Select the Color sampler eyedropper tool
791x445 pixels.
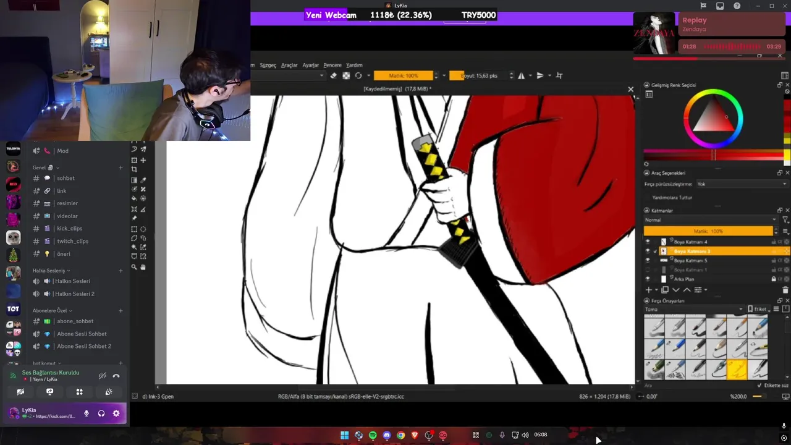143,180
